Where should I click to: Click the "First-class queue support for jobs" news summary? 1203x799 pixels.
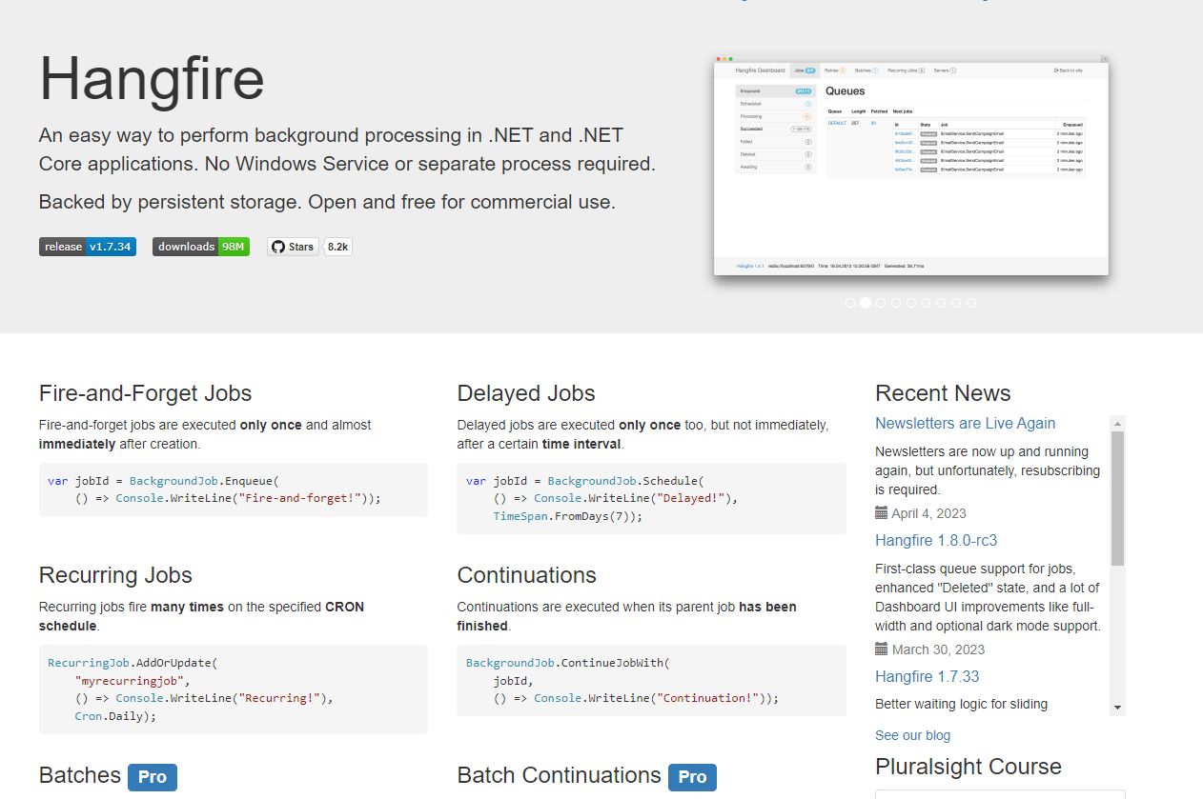[x=988, y=597]
